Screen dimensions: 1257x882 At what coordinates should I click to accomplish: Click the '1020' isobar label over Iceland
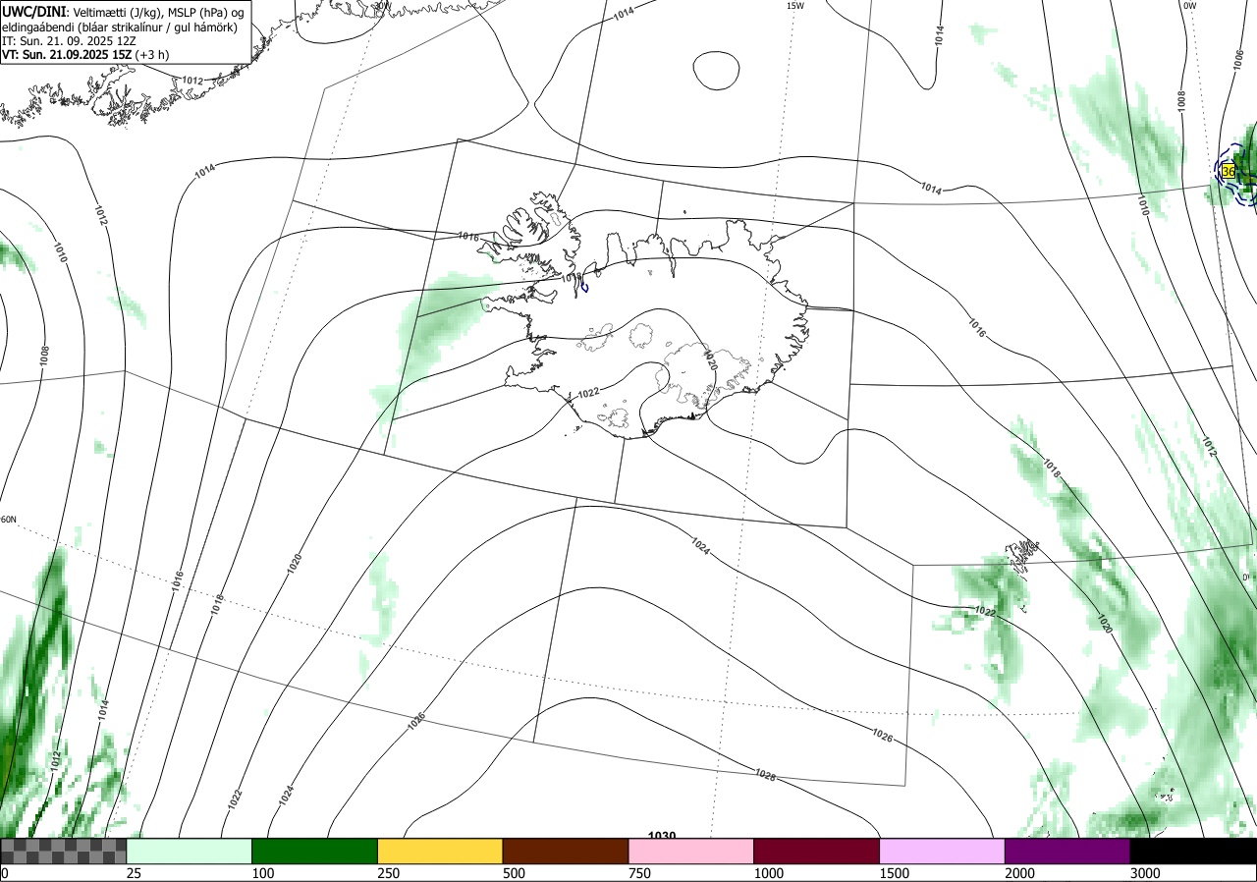point(710,358)
